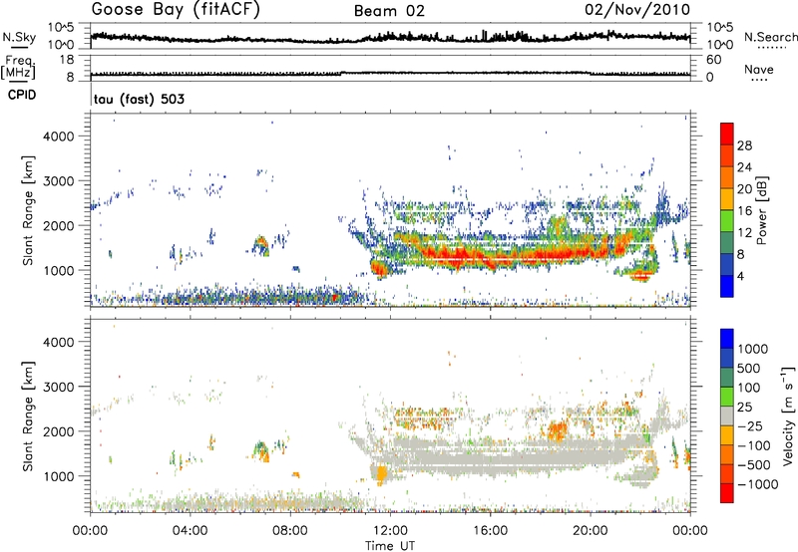The width and height of the screenshot is (798, 552).
Task: Click the 12:00 time tick label
Action: [390, 531]
